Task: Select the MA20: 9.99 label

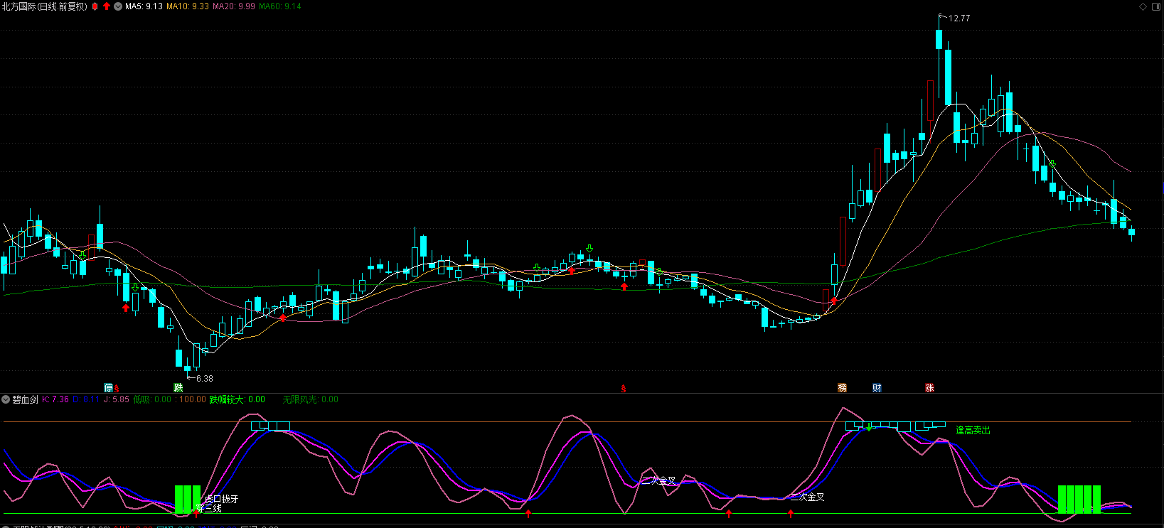Action: point(234,6)
